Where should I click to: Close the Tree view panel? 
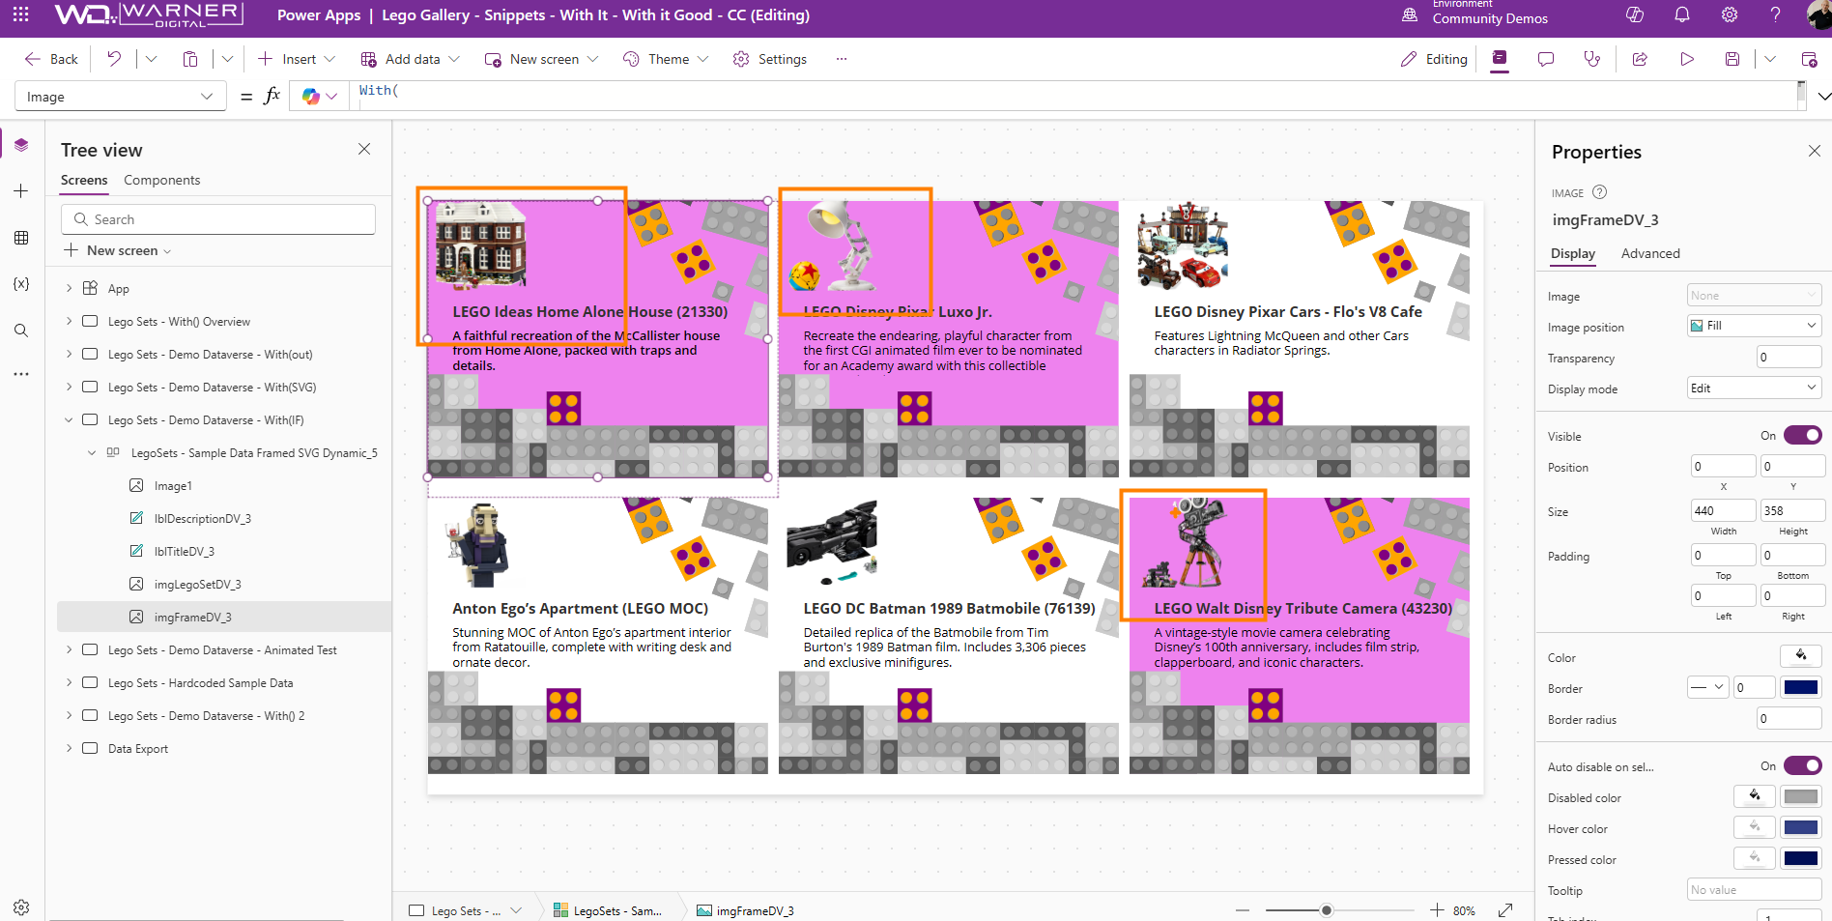364,149
